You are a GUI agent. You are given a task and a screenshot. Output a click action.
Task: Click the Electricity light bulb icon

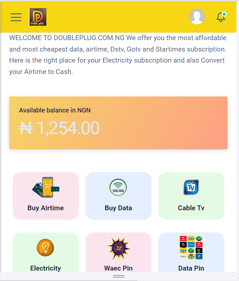point(45,247)
